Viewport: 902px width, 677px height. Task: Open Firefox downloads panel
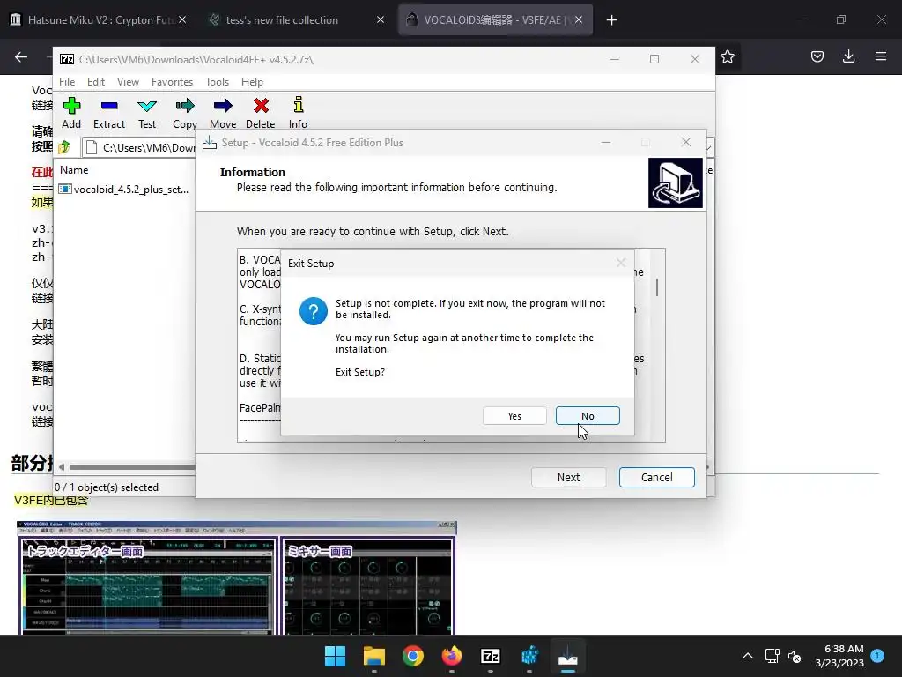pyautogui.click(x=848, y=56)
